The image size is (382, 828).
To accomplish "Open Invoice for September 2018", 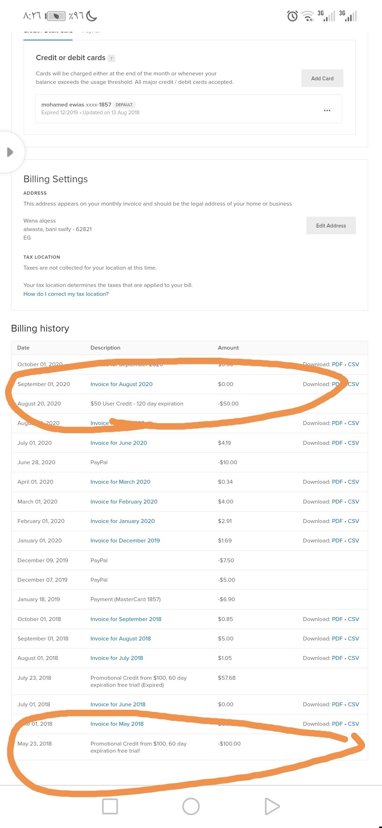I will pos(126,619).
